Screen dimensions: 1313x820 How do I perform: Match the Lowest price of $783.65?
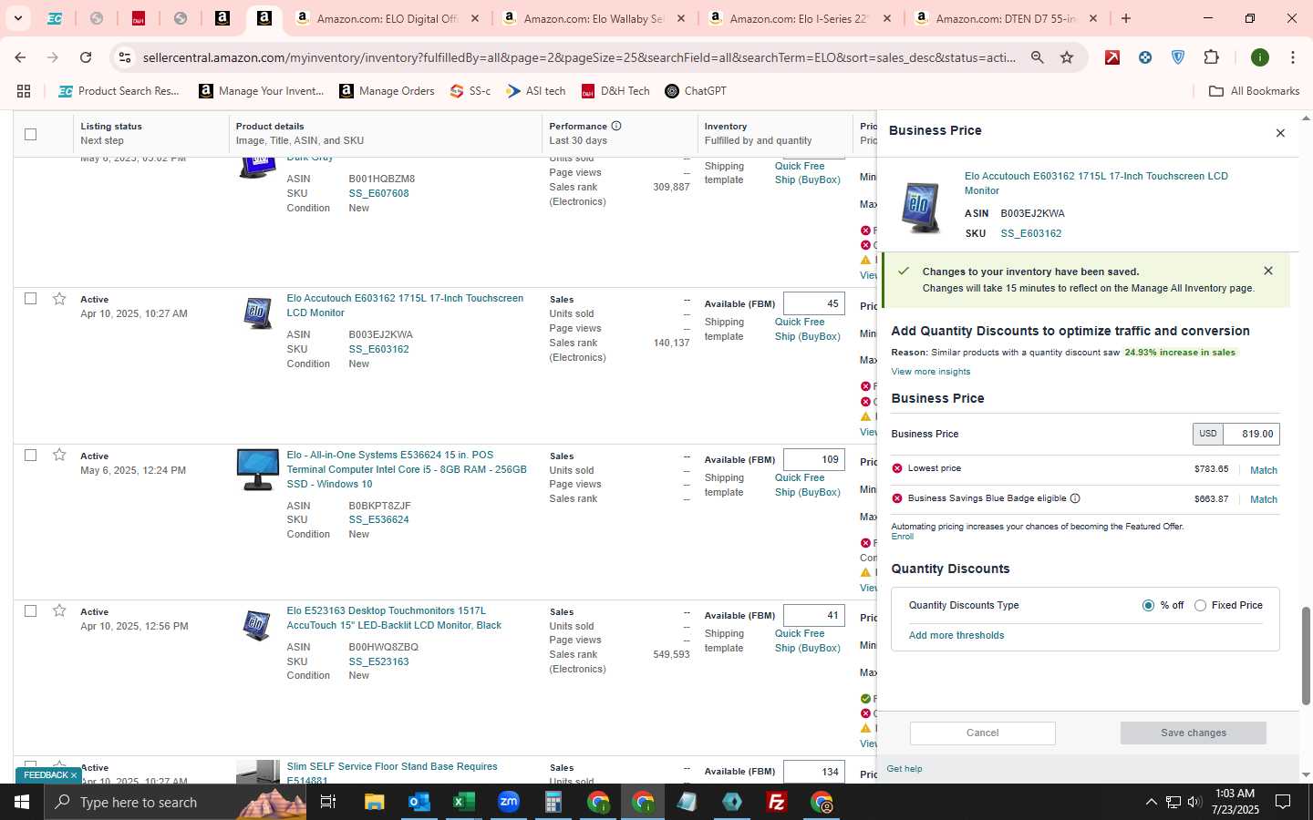click(x=1263, y=470)
